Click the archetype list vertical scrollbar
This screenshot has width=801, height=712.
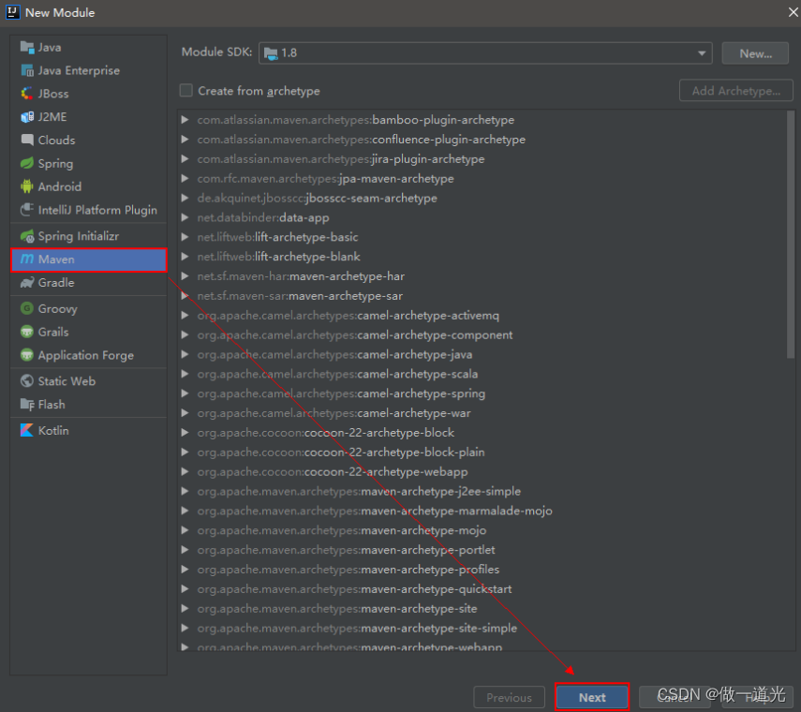tap(791, 235)
